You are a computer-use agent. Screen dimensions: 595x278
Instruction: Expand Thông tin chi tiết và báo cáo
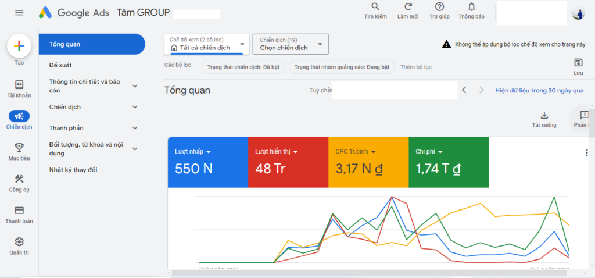tap(135, 86)
